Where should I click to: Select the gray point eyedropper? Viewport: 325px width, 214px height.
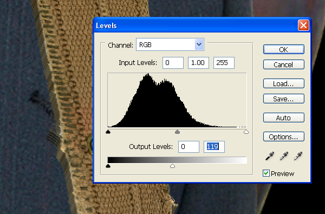(284, 156)
